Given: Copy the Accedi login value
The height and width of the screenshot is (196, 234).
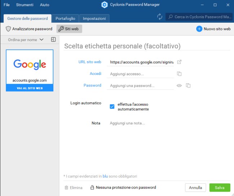Looking at the screenshot, I should [x=179, y=73].
